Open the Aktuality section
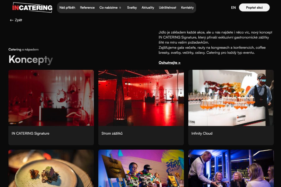The width and height of the screenshot is (281, 187). click(x=148, y=7)
